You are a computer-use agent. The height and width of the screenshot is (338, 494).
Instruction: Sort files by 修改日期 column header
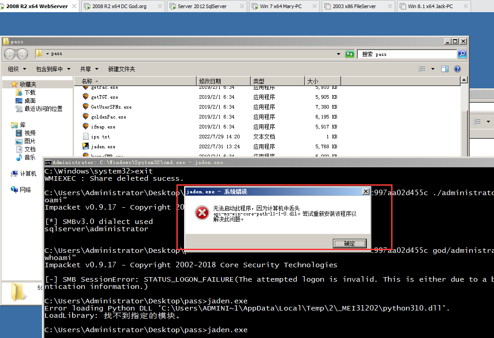(210, 81)
